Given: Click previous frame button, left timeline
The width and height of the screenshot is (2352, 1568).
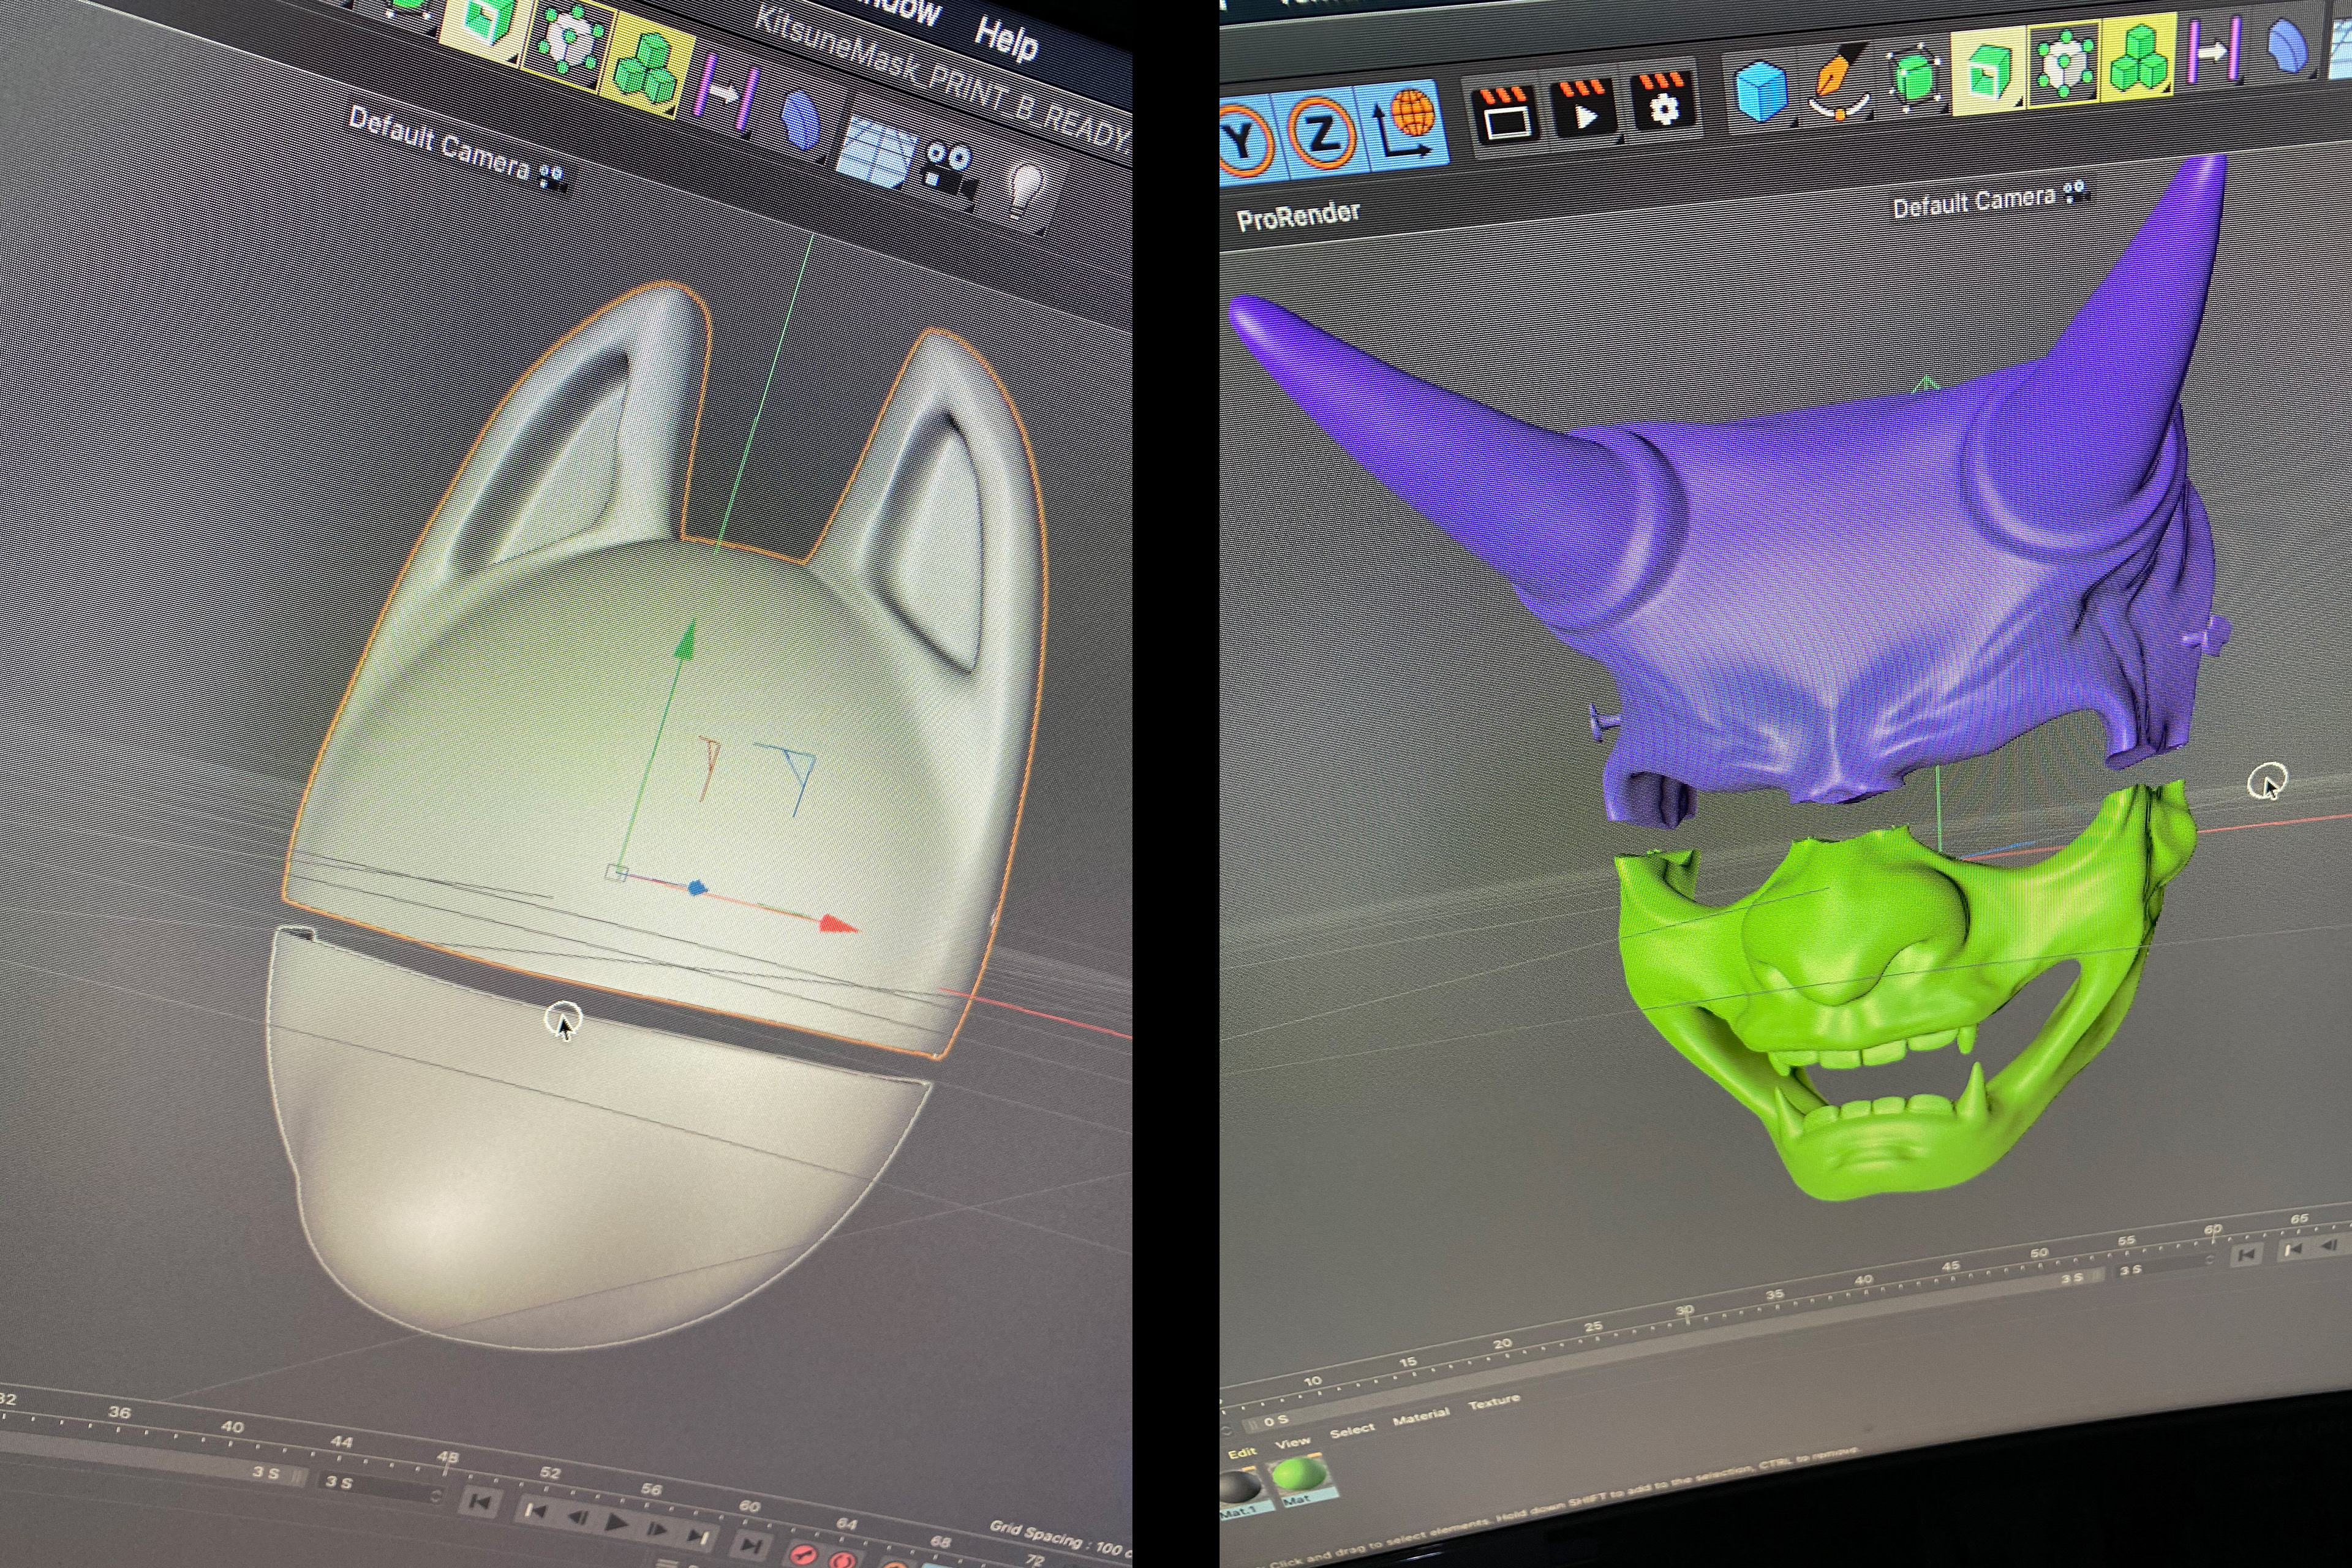Looking at the screenshot, I should coord(577,1517).
